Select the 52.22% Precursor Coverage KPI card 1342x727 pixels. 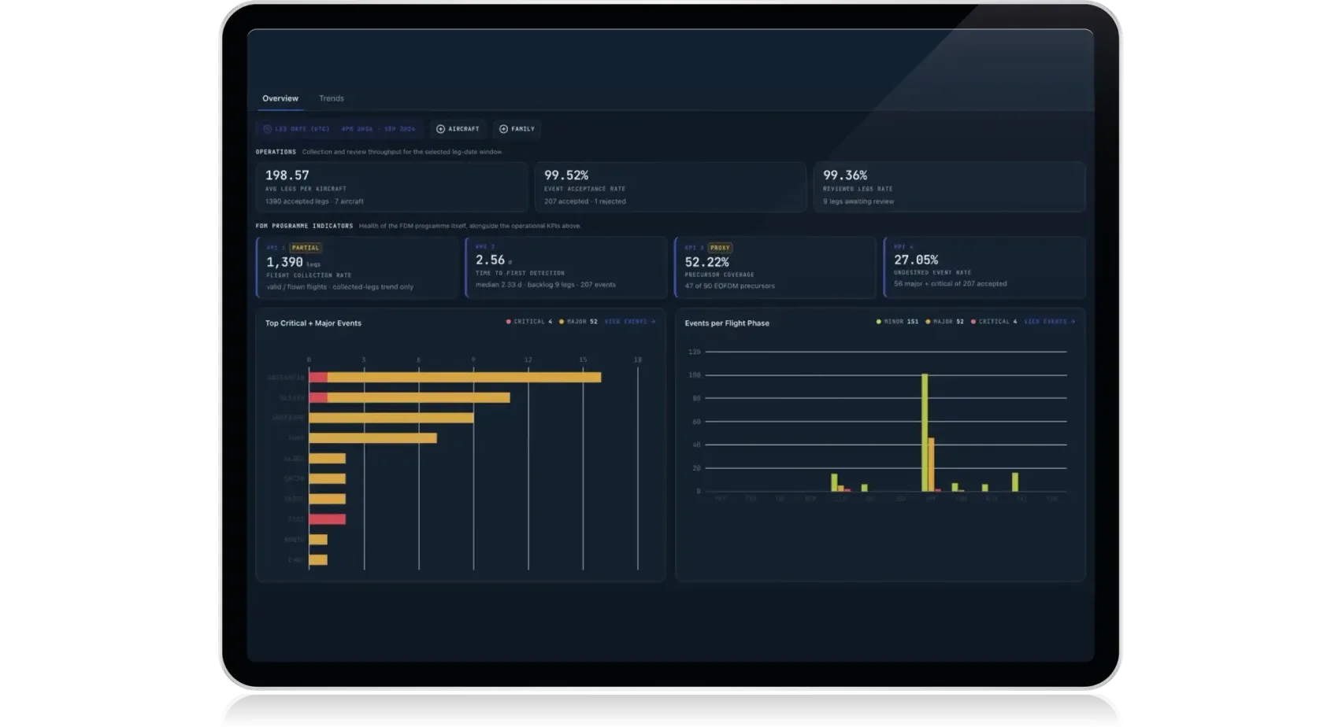776,268
